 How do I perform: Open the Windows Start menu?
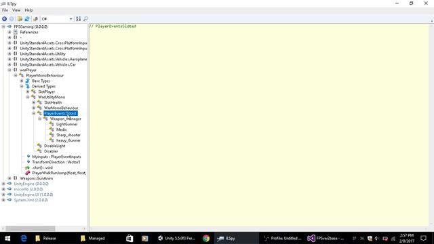pos(7,238)
